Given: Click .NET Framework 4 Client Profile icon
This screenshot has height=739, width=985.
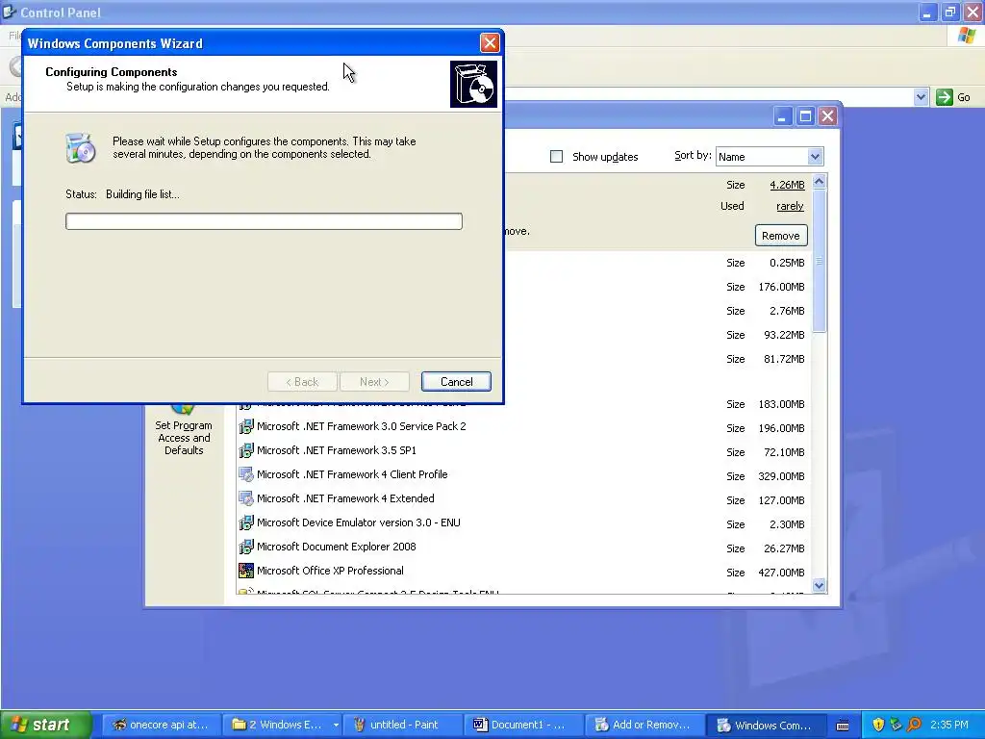Looking at the screenshot, I should [x=246, y=475].
